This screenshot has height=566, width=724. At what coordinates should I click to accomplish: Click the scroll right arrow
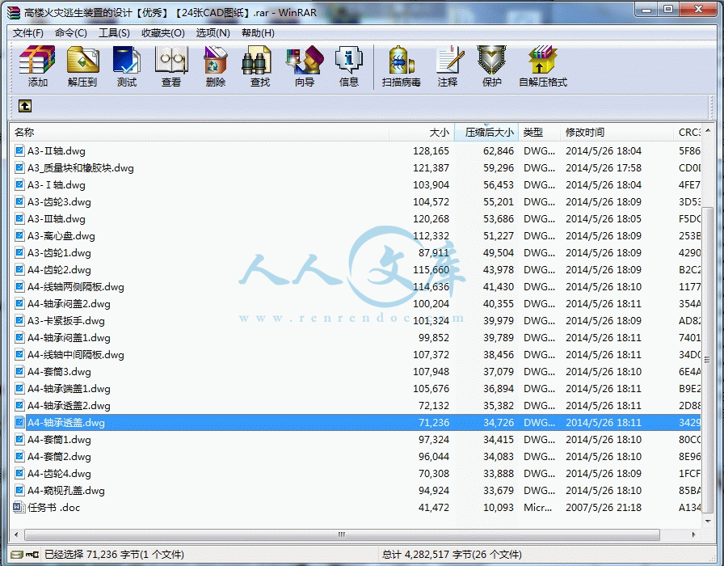click(x=693, y=534)
